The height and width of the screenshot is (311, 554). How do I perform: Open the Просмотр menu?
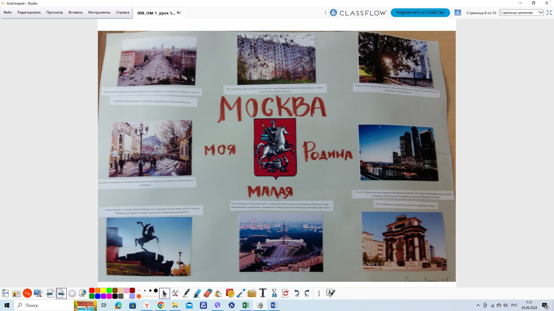click(55, 12)
